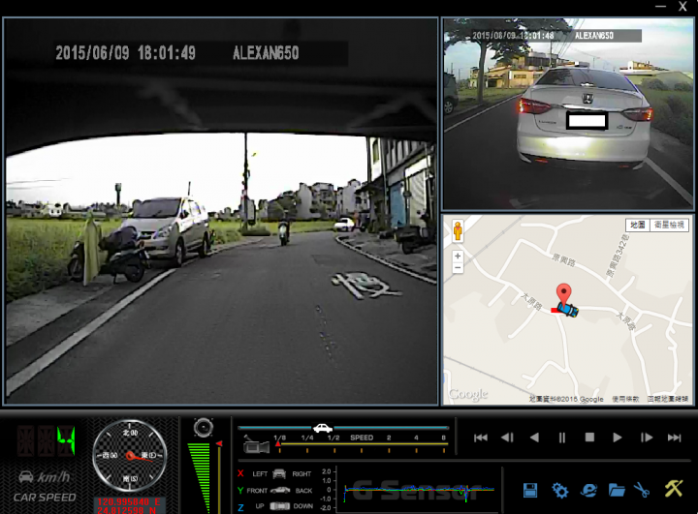This screenshot has height=514, width=698.
Task: Click the blue car icon on map
Action: [568, 310]
